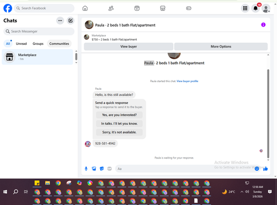Screen dimensions: 277x205
Task: Open Windows Task View icon
Action: (x=26, y=192)
